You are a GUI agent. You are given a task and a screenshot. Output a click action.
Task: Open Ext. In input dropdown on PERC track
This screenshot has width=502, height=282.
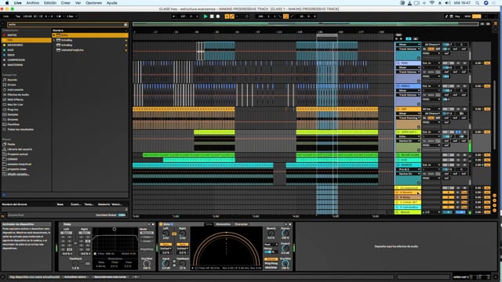[431, 63]
